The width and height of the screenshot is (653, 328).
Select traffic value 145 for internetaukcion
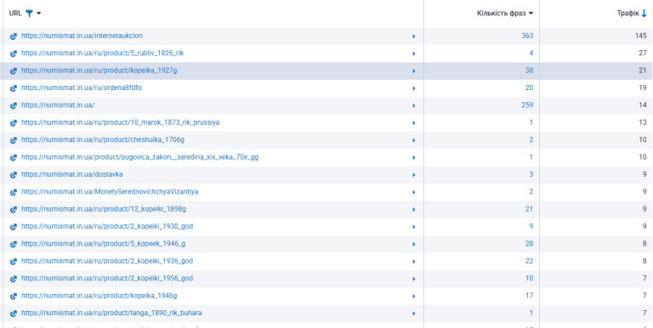coord(641,36)
